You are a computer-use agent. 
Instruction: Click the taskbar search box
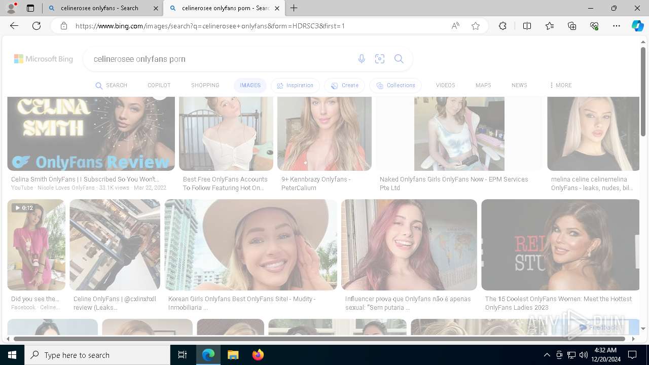pos(97,355)
